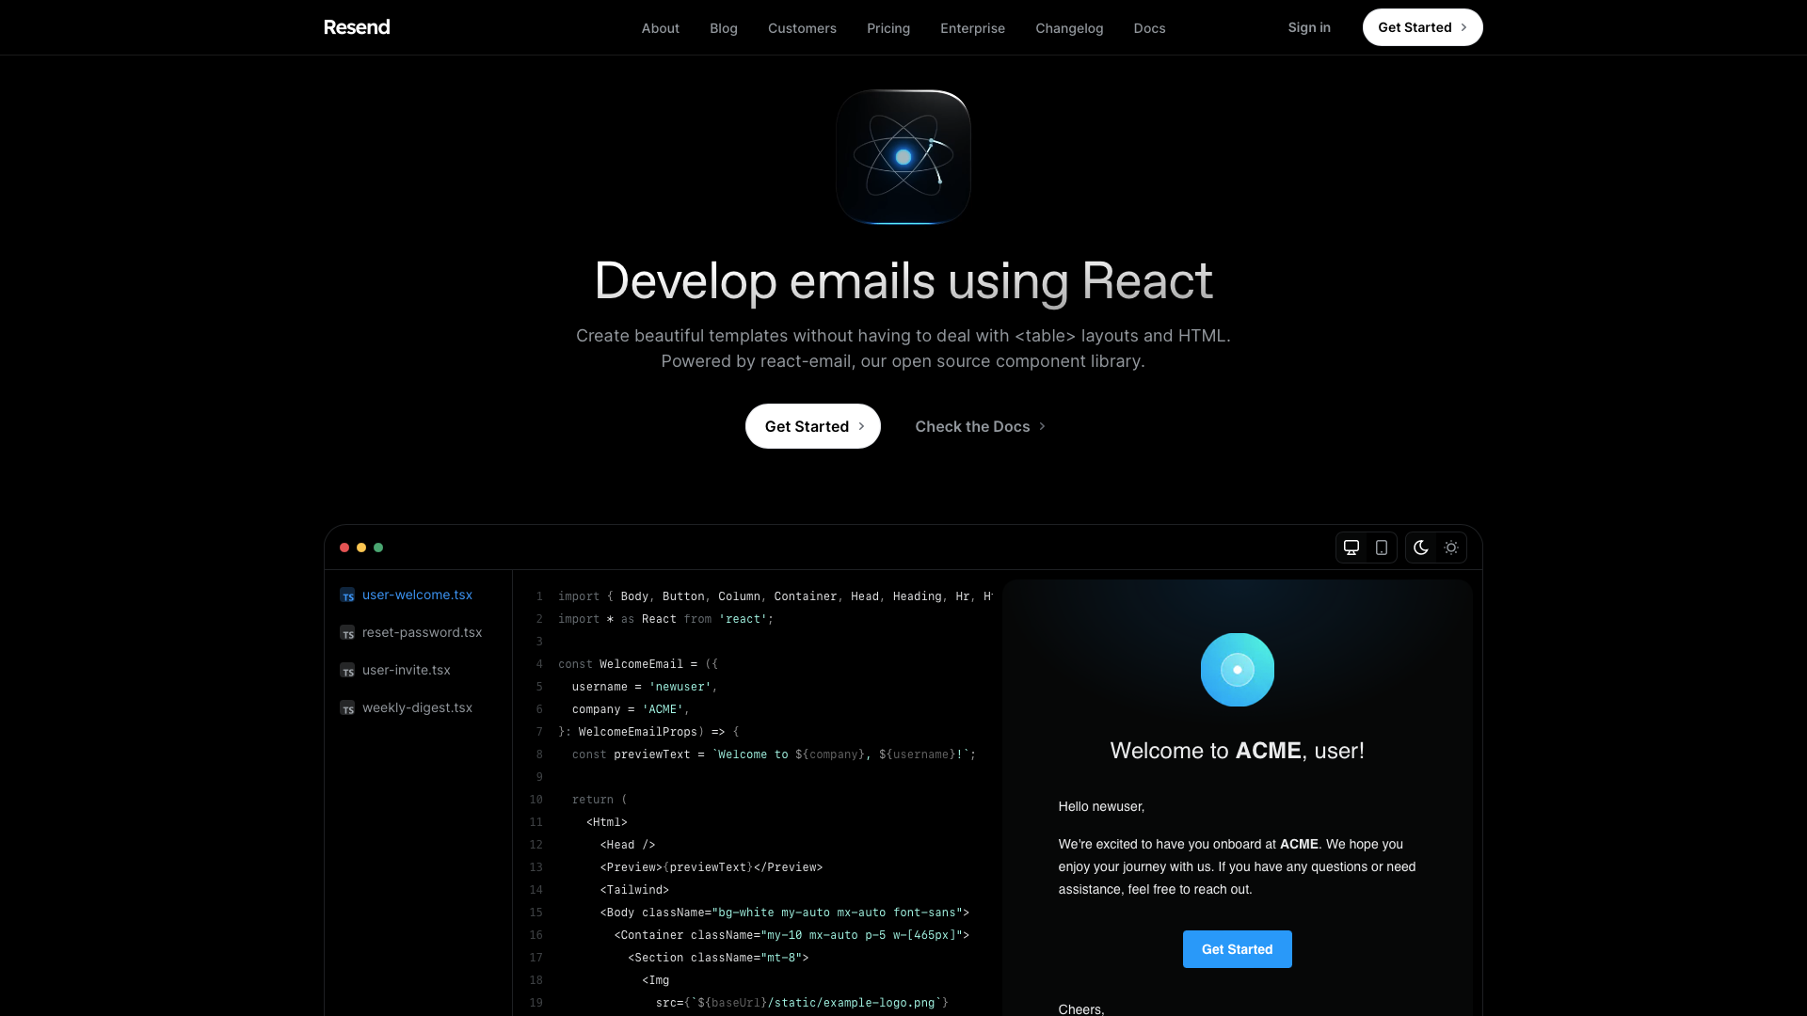Click the TS icon beside reset-password.tsx
The image size is (1807, 1016).
pyautogui.click(x=347, y=633)
